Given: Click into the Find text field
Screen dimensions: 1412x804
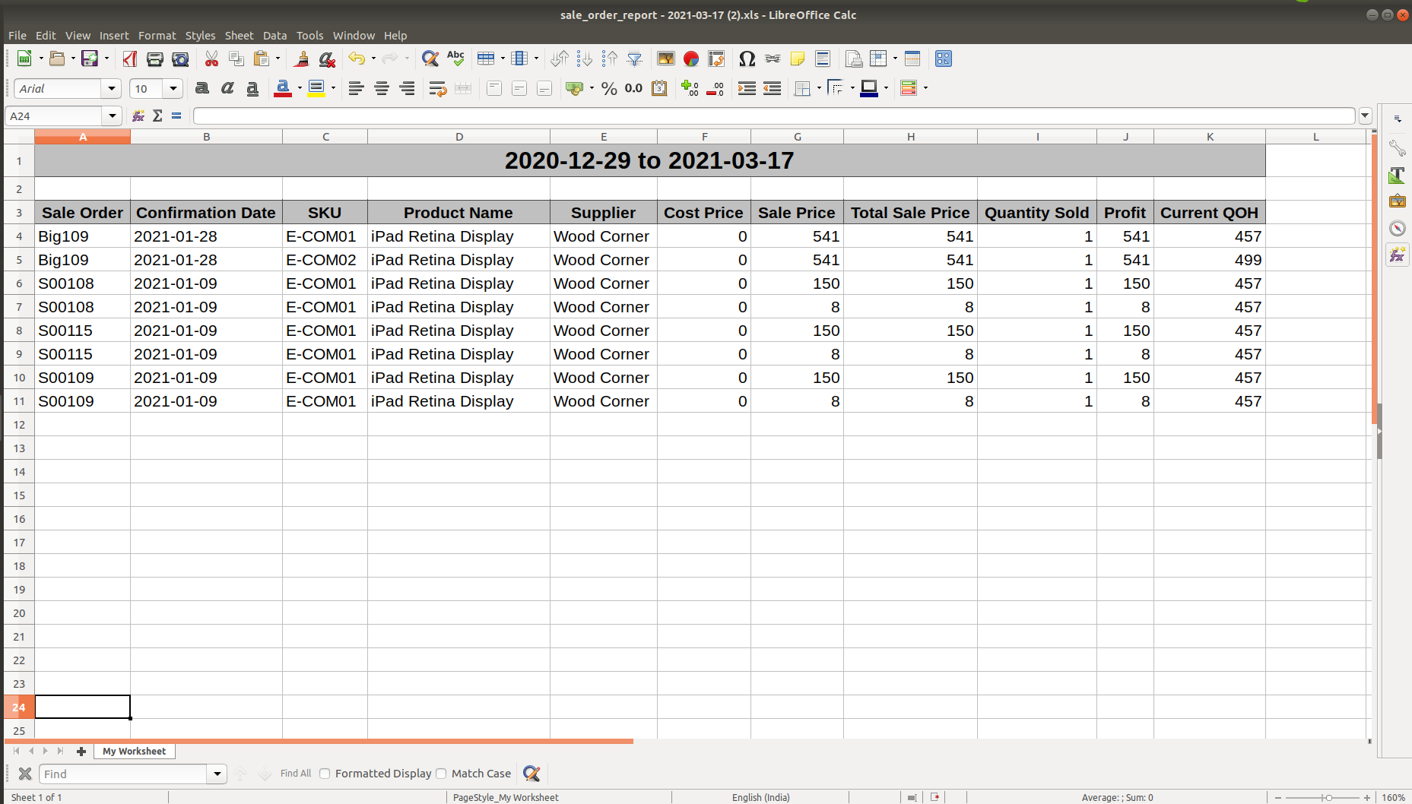Looking at the screenshot, I should 123,774.
